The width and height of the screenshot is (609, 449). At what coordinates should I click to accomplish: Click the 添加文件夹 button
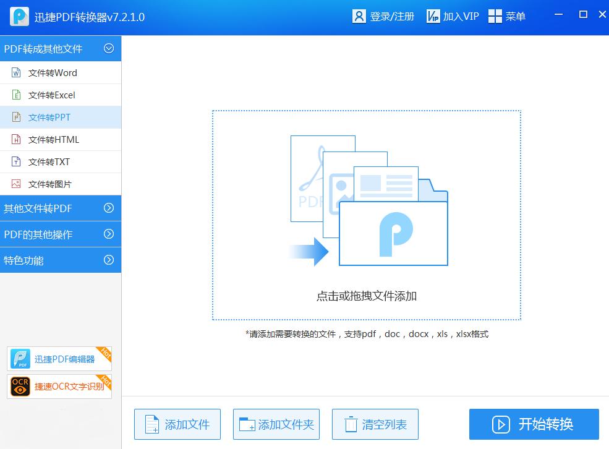[276, 424]
